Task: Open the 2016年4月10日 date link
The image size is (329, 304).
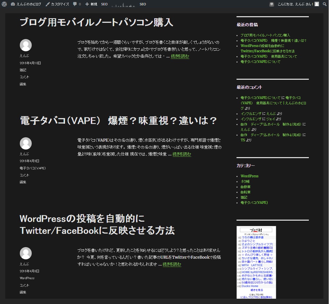Action: click(30, 63)
